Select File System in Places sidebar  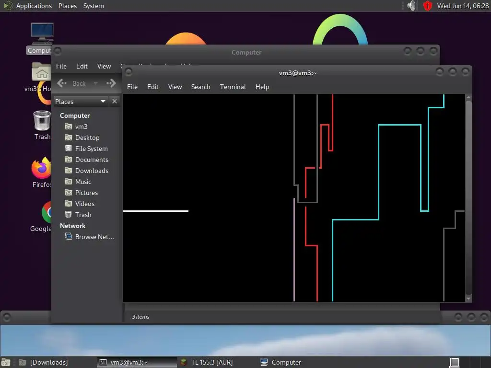click(x=91, y=149)
